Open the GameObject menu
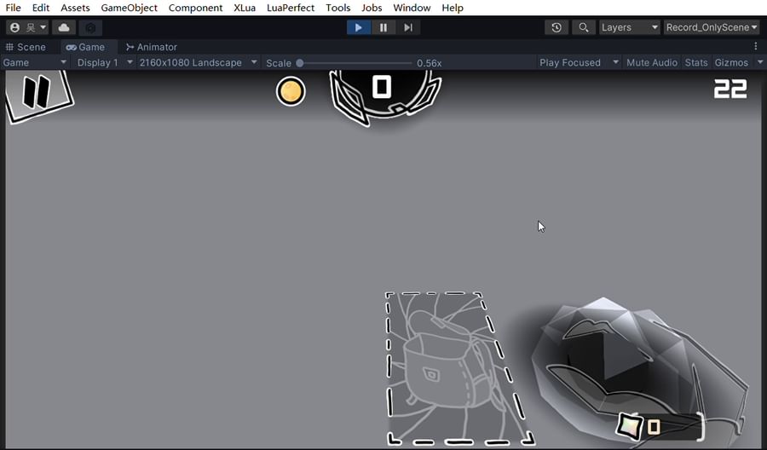 pyautogui.click(x=130, y=8)
